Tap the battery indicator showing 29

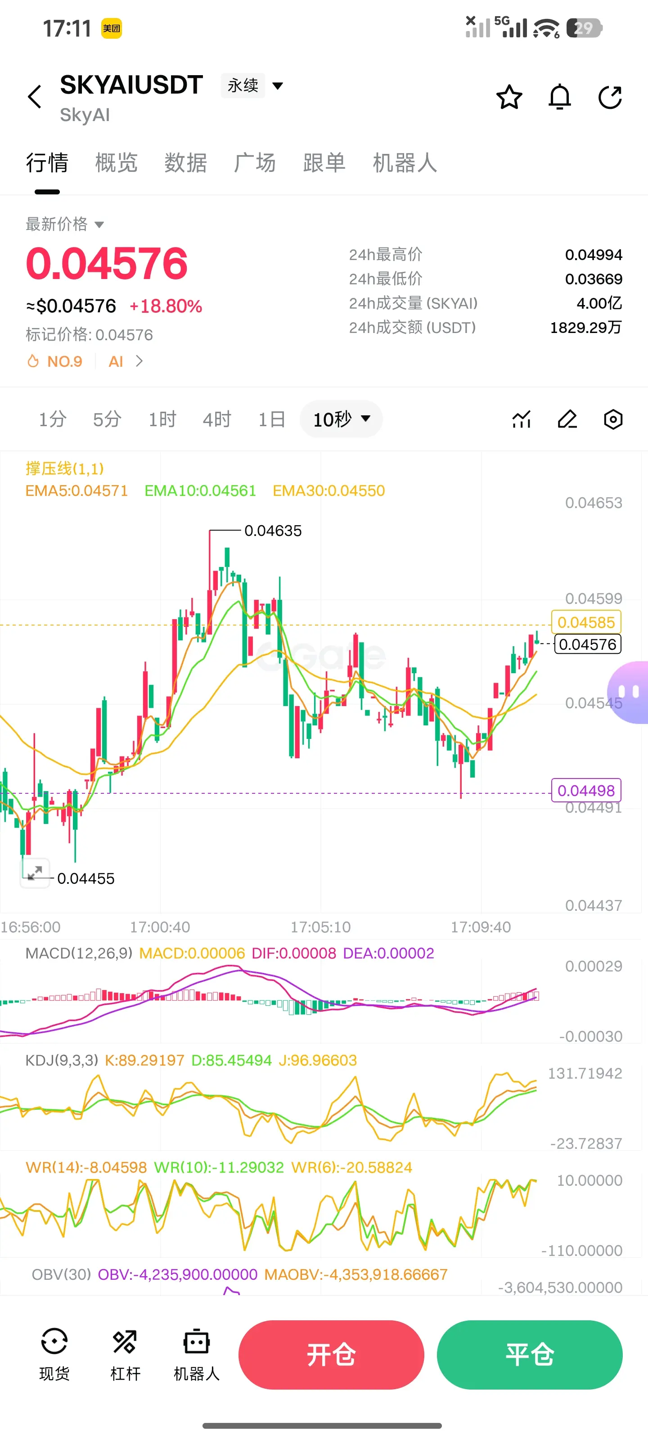[x=584, y=28]
